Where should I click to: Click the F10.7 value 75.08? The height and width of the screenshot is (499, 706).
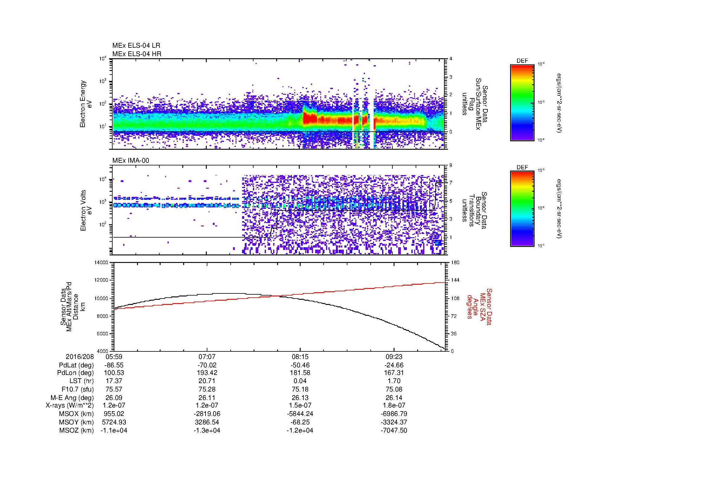[x=394, y=389]
